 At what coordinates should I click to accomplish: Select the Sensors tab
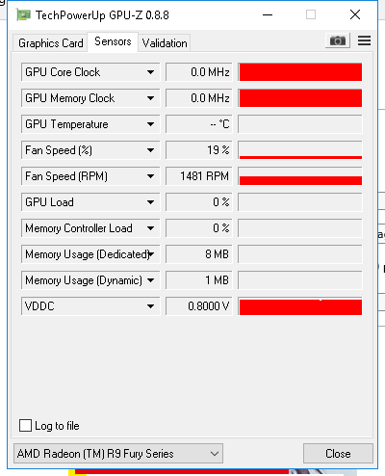pyautogui.click(x=113, y=41)
